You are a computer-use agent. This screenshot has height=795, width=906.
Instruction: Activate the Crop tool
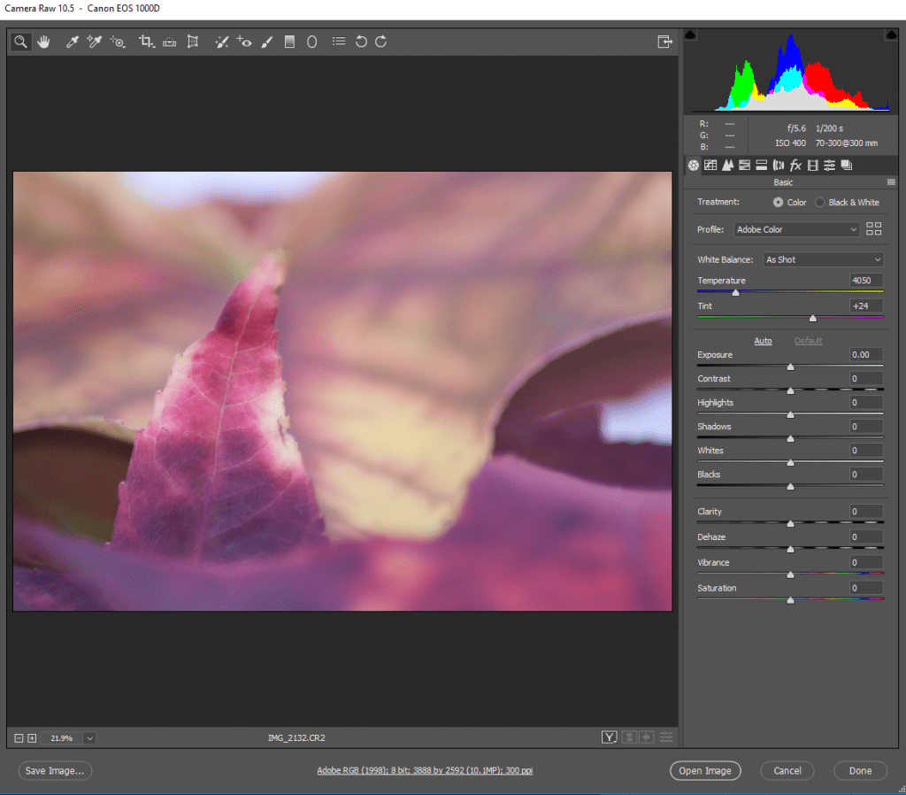tap(146, 42)
